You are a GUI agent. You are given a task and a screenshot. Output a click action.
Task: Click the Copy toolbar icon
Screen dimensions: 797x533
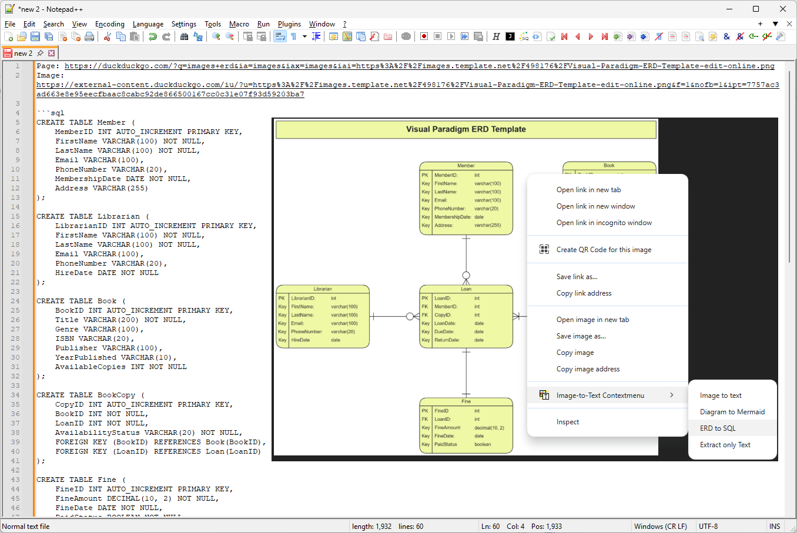(x=121, y=36)
